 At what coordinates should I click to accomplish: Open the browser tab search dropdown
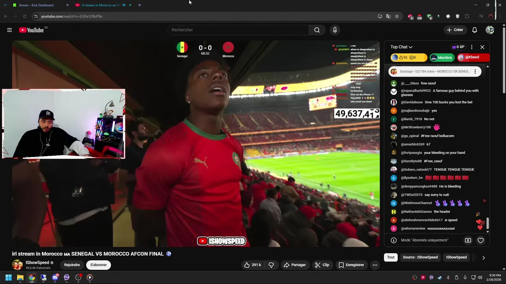coord(5,5)
